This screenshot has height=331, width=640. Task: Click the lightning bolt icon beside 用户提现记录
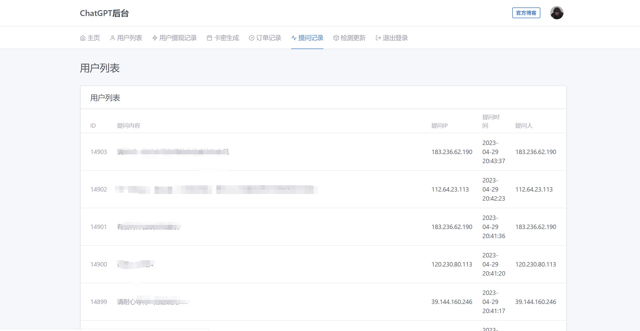155,38
